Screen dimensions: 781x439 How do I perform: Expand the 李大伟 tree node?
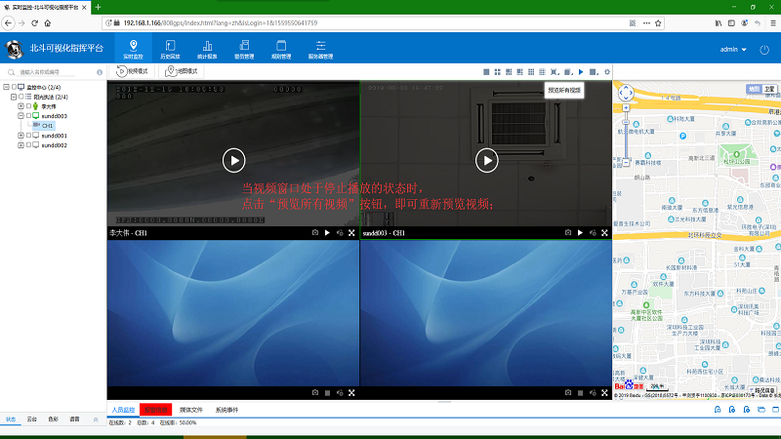click(x=21, y=106)
